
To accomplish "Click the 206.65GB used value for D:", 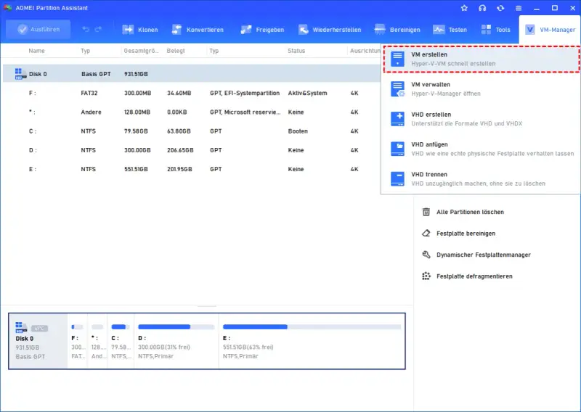I will pyautogui.click(x=180, y=150).
